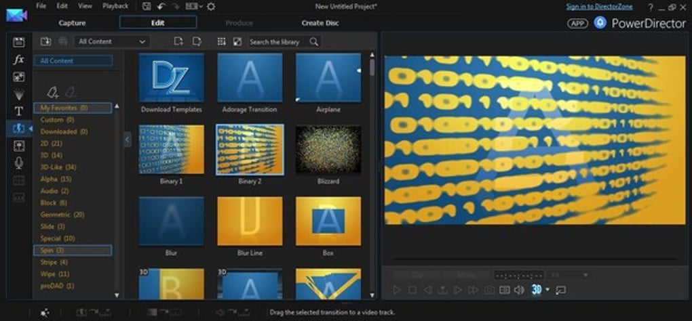
Task: Open the PiP Objects Room icon
Action: tap(18, 77)
